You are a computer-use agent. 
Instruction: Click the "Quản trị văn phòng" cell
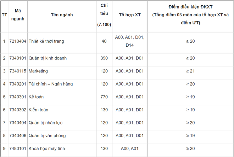click(47, 136)
